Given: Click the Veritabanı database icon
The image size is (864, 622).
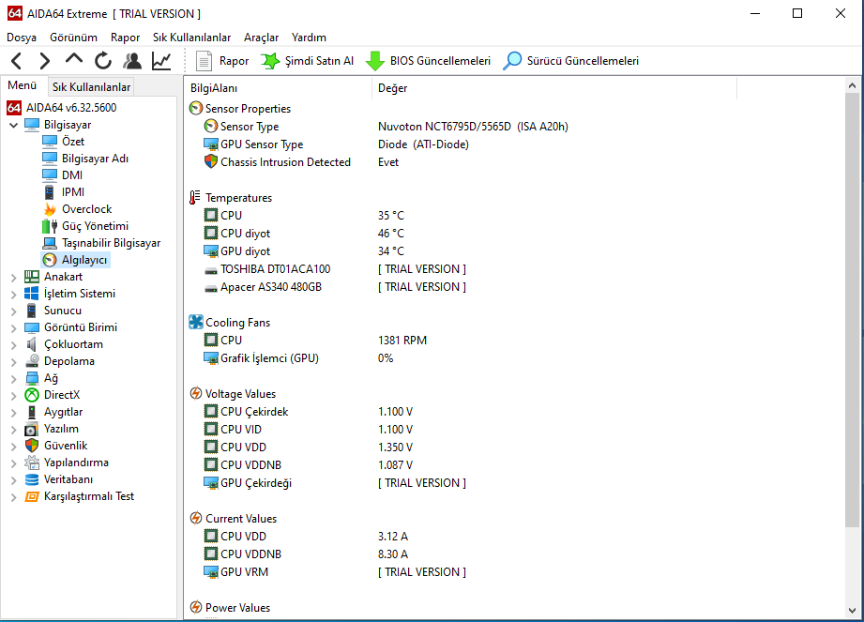Looking at the screenshot, I should coord(32,479).
